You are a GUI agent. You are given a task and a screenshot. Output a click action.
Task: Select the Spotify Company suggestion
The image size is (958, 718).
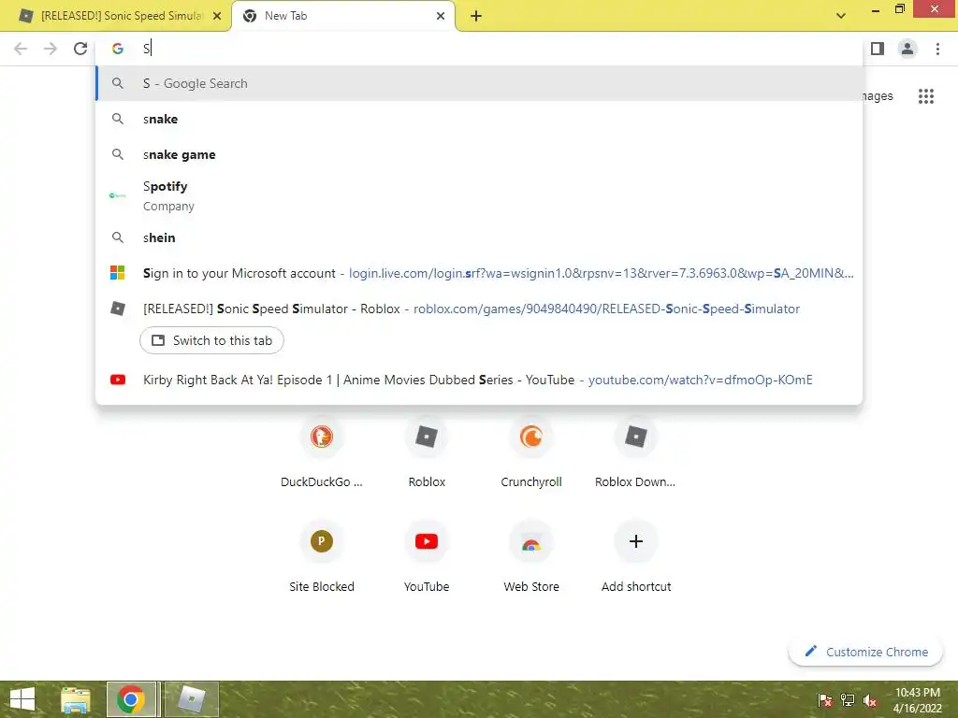(x=480, y=196)
